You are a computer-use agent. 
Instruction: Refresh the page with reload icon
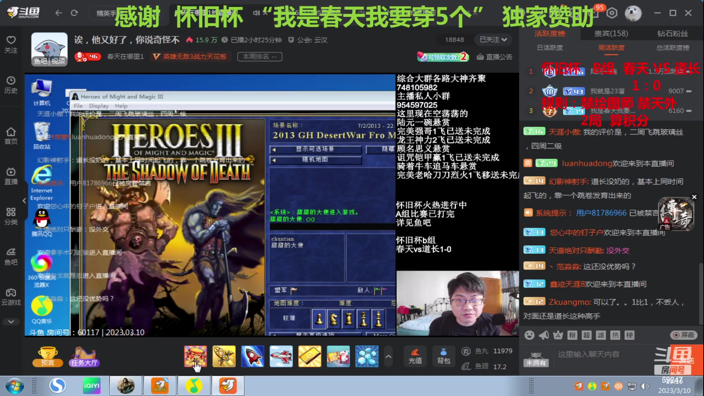point(74,13)
